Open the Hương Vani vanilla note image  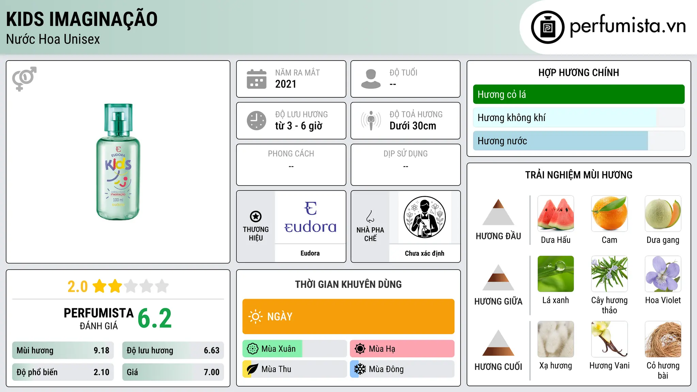tap(609, 339)
